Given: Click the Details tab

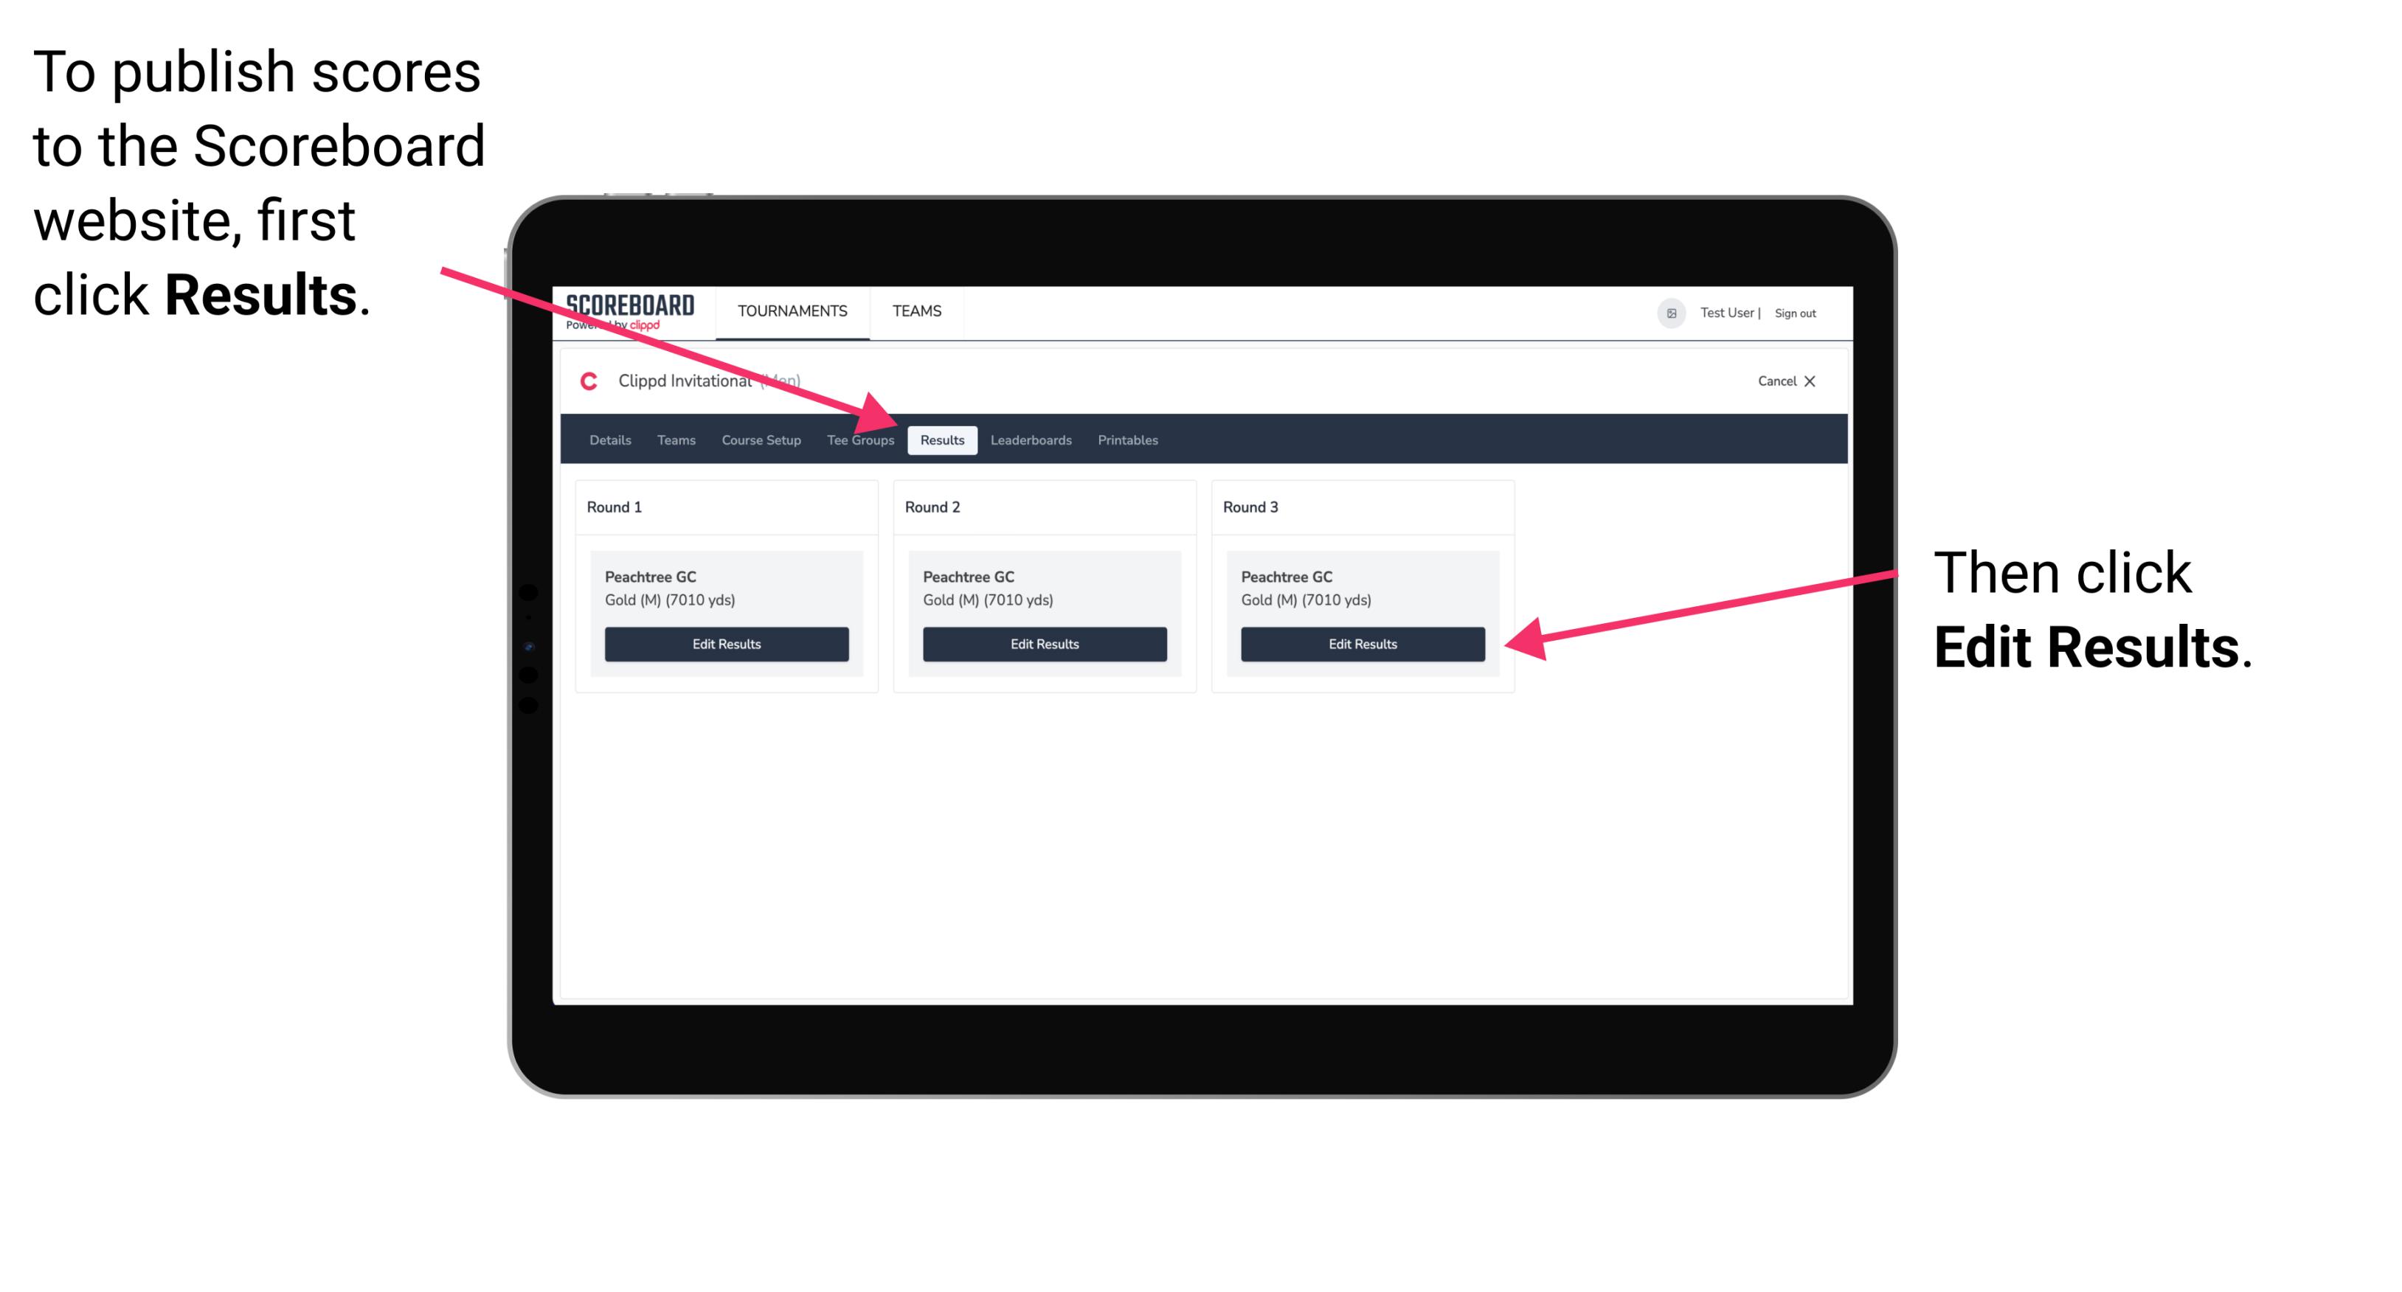Looking at the screenshot, I should pos(613,440).
